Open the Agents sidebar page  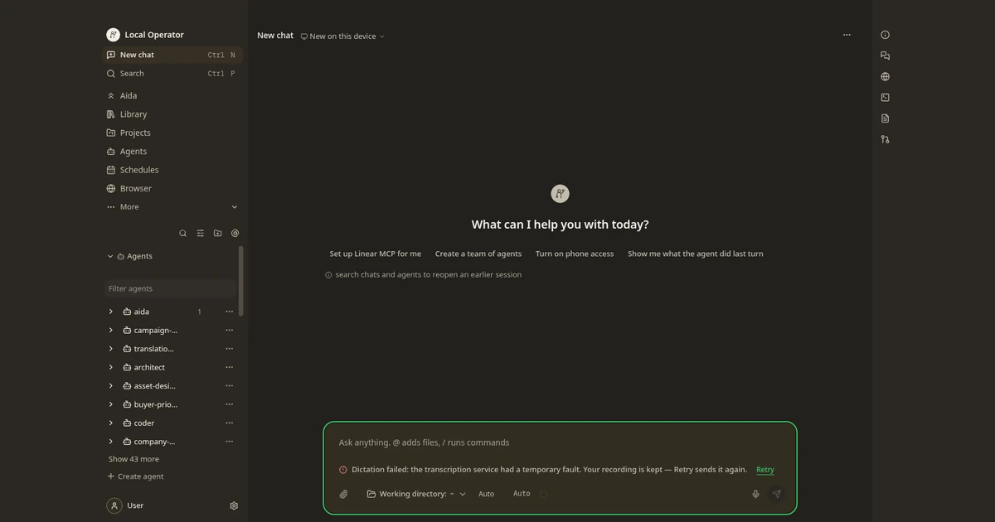point(172,152)
